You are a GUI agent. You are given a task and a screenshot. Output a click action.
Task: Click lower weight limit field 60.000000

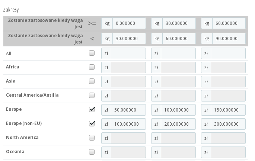coord(229,23)
